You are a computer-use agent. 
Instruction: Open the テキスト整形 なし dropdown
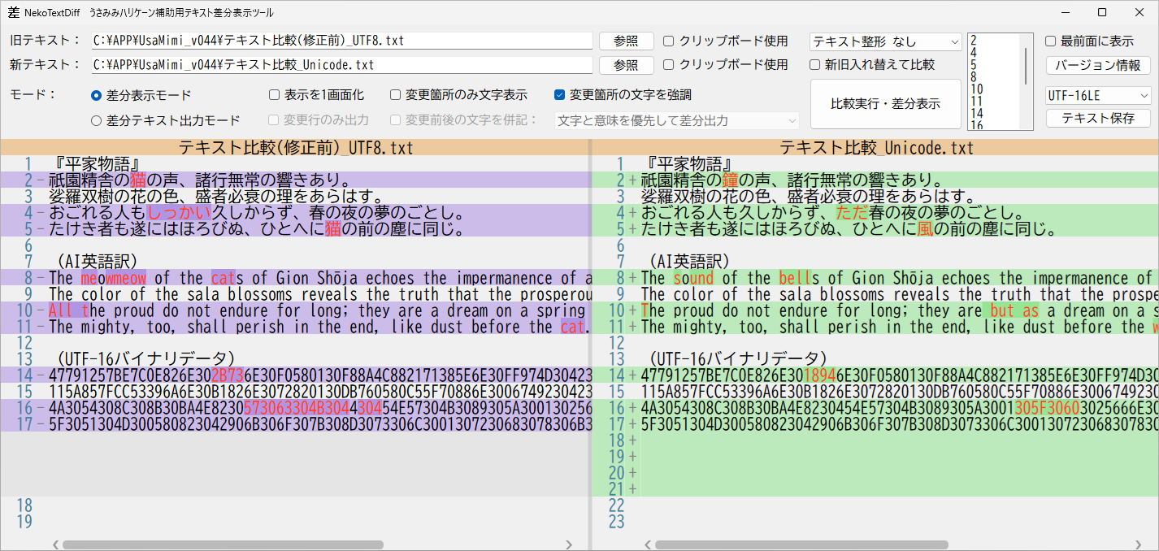[886, 41]
